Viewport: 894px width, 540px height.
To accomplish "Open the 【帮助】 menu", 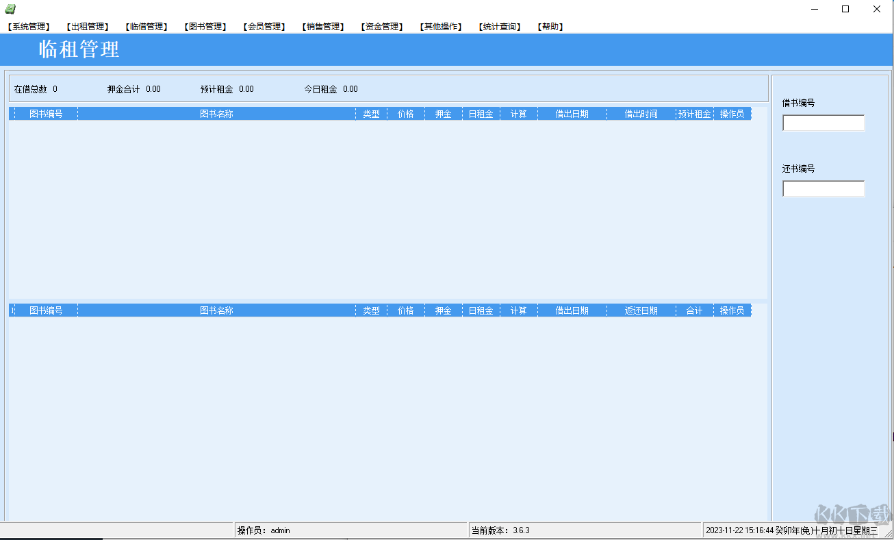I will (550, 27).
